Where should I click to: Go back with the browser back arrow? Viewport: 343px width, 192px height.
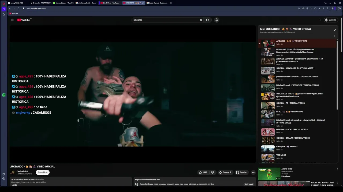[x=10, y=9]
